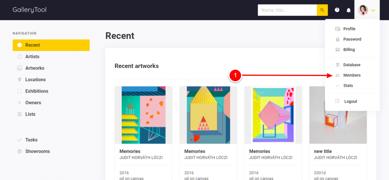This screenshot has height=180, width=389.
Task: Click the yellow search magnifier button
Action: tap(322, 10)
